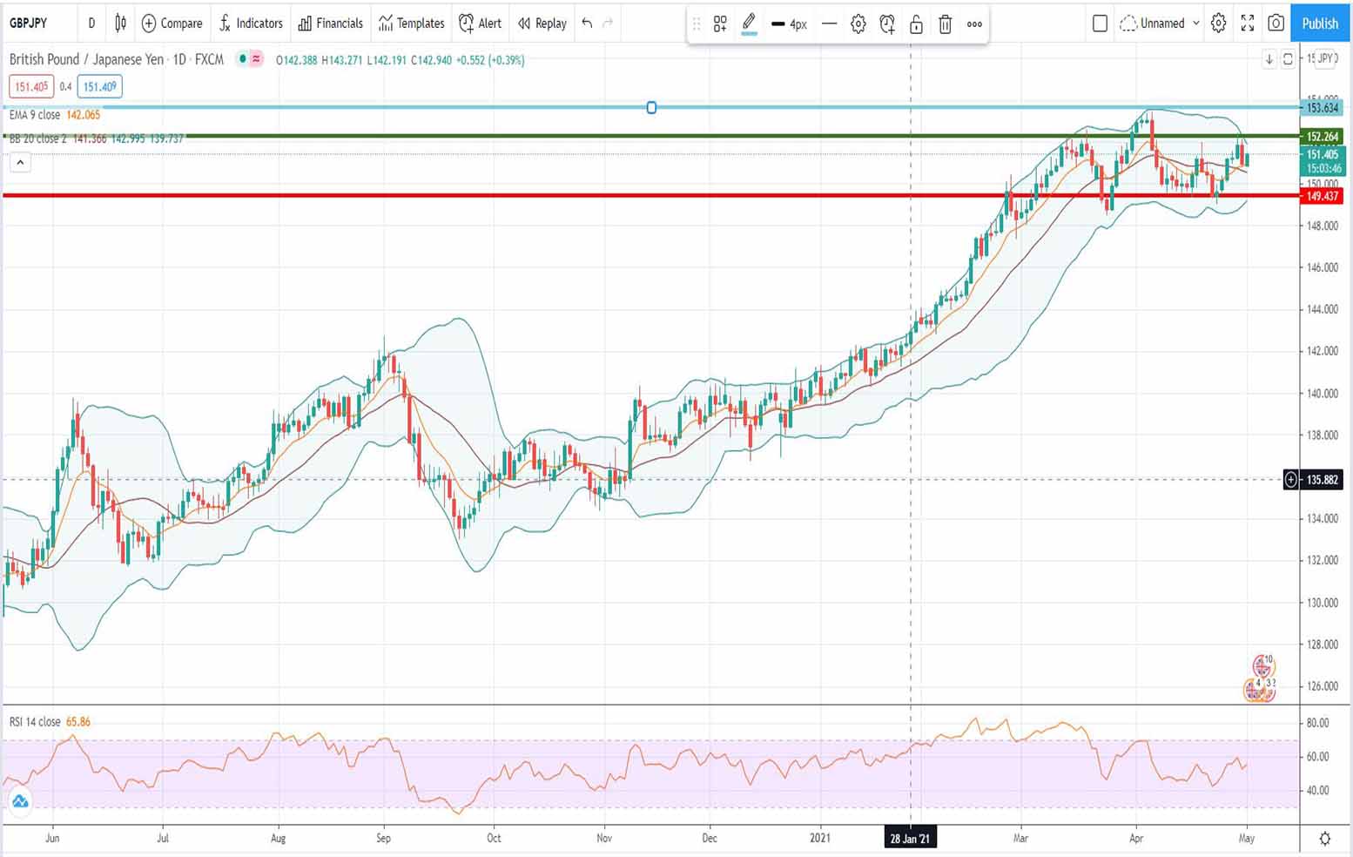Take a chart snapshot with the camera icon
Image resolution: width=1353 pixels, height=857 pixels.
click(1276, 24)
